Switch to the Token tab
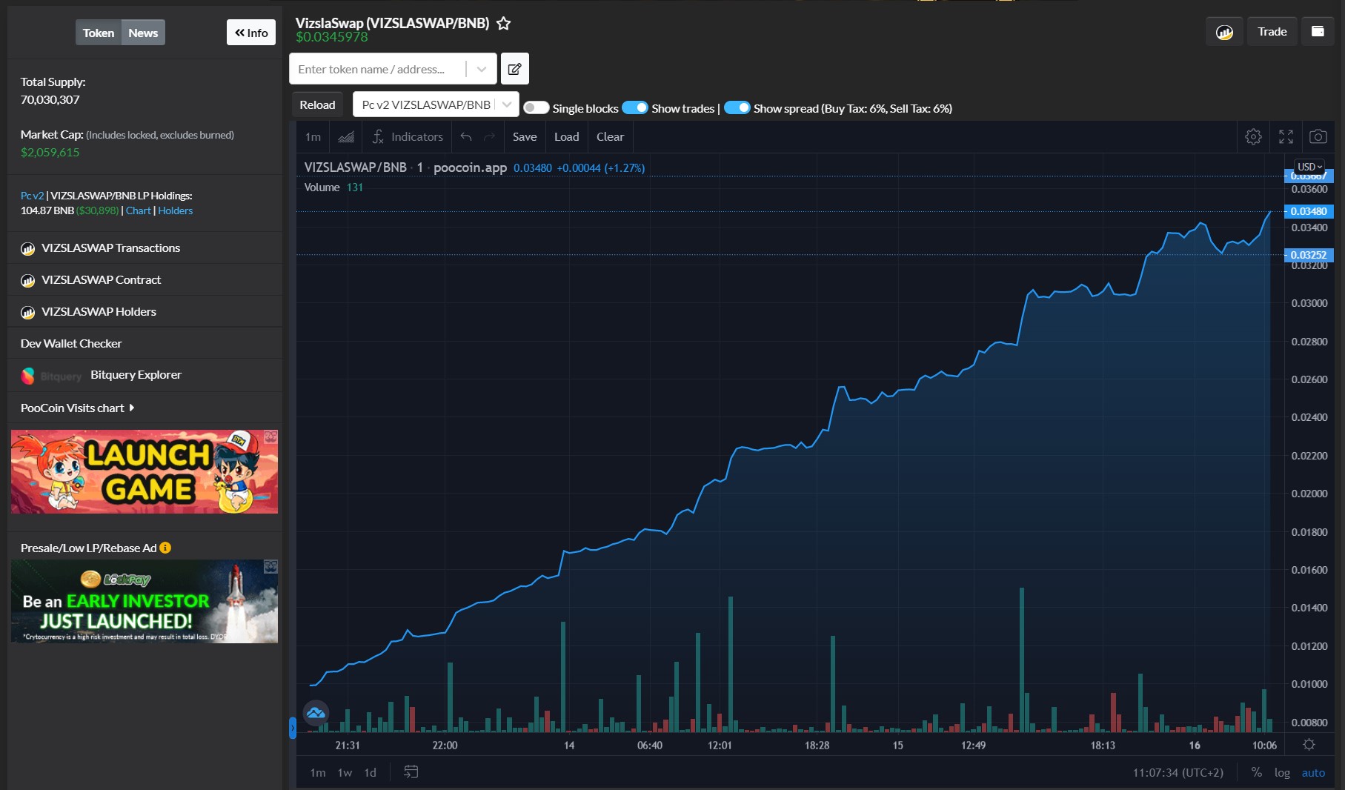 (x=99, y=33)
